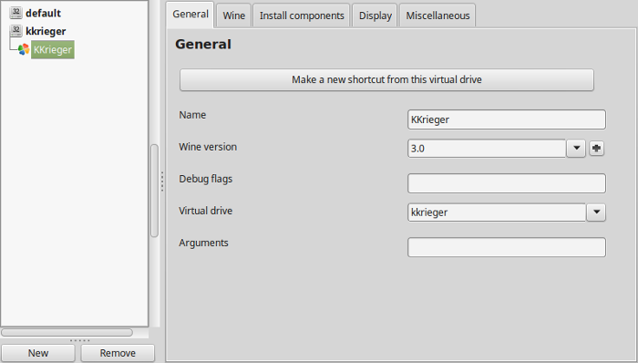Switch to the Wine tab
Screen dimensions: 638x363
pos(233,16)
